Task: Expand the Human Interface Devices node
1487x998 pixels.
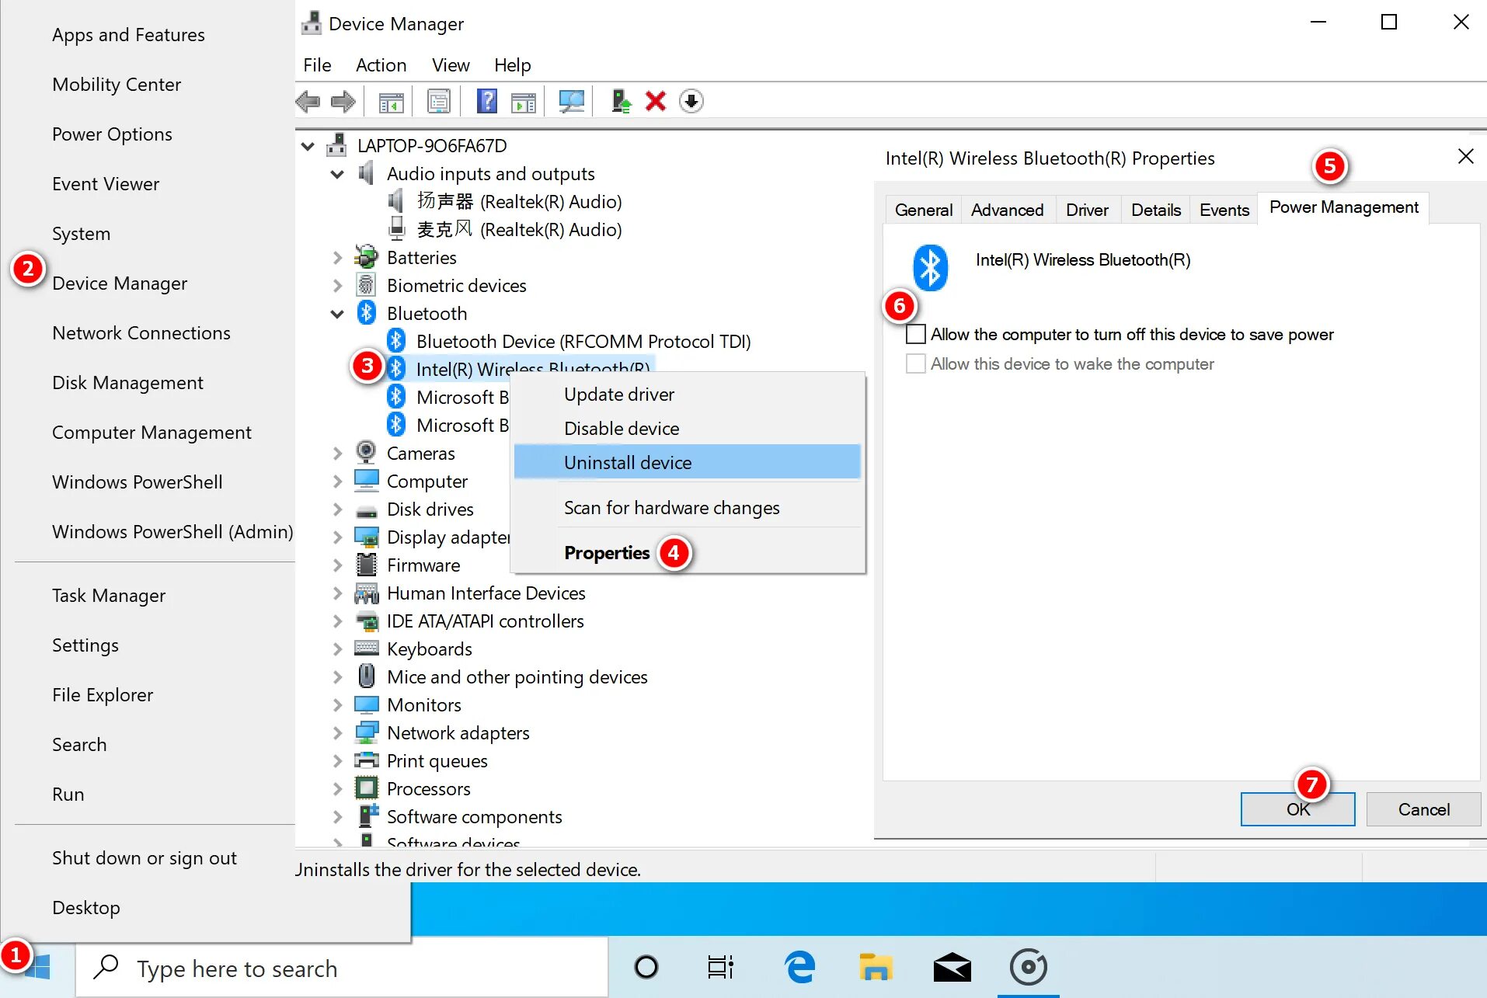Action: [x=337, y=593]
